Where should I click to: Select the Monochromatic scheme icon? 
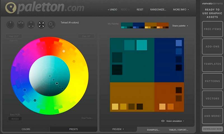coord(10,25)
